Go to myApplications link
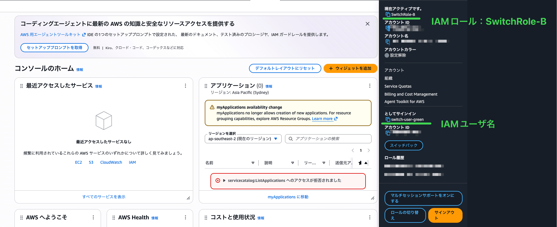The height and width of the screenshot is (227, 557). coord(288,197)
